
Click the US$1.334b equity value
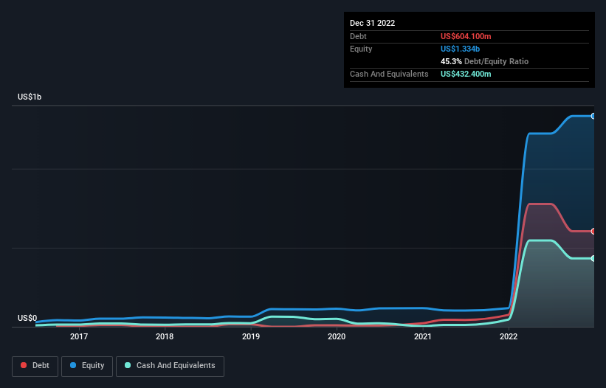coord(460,49)
